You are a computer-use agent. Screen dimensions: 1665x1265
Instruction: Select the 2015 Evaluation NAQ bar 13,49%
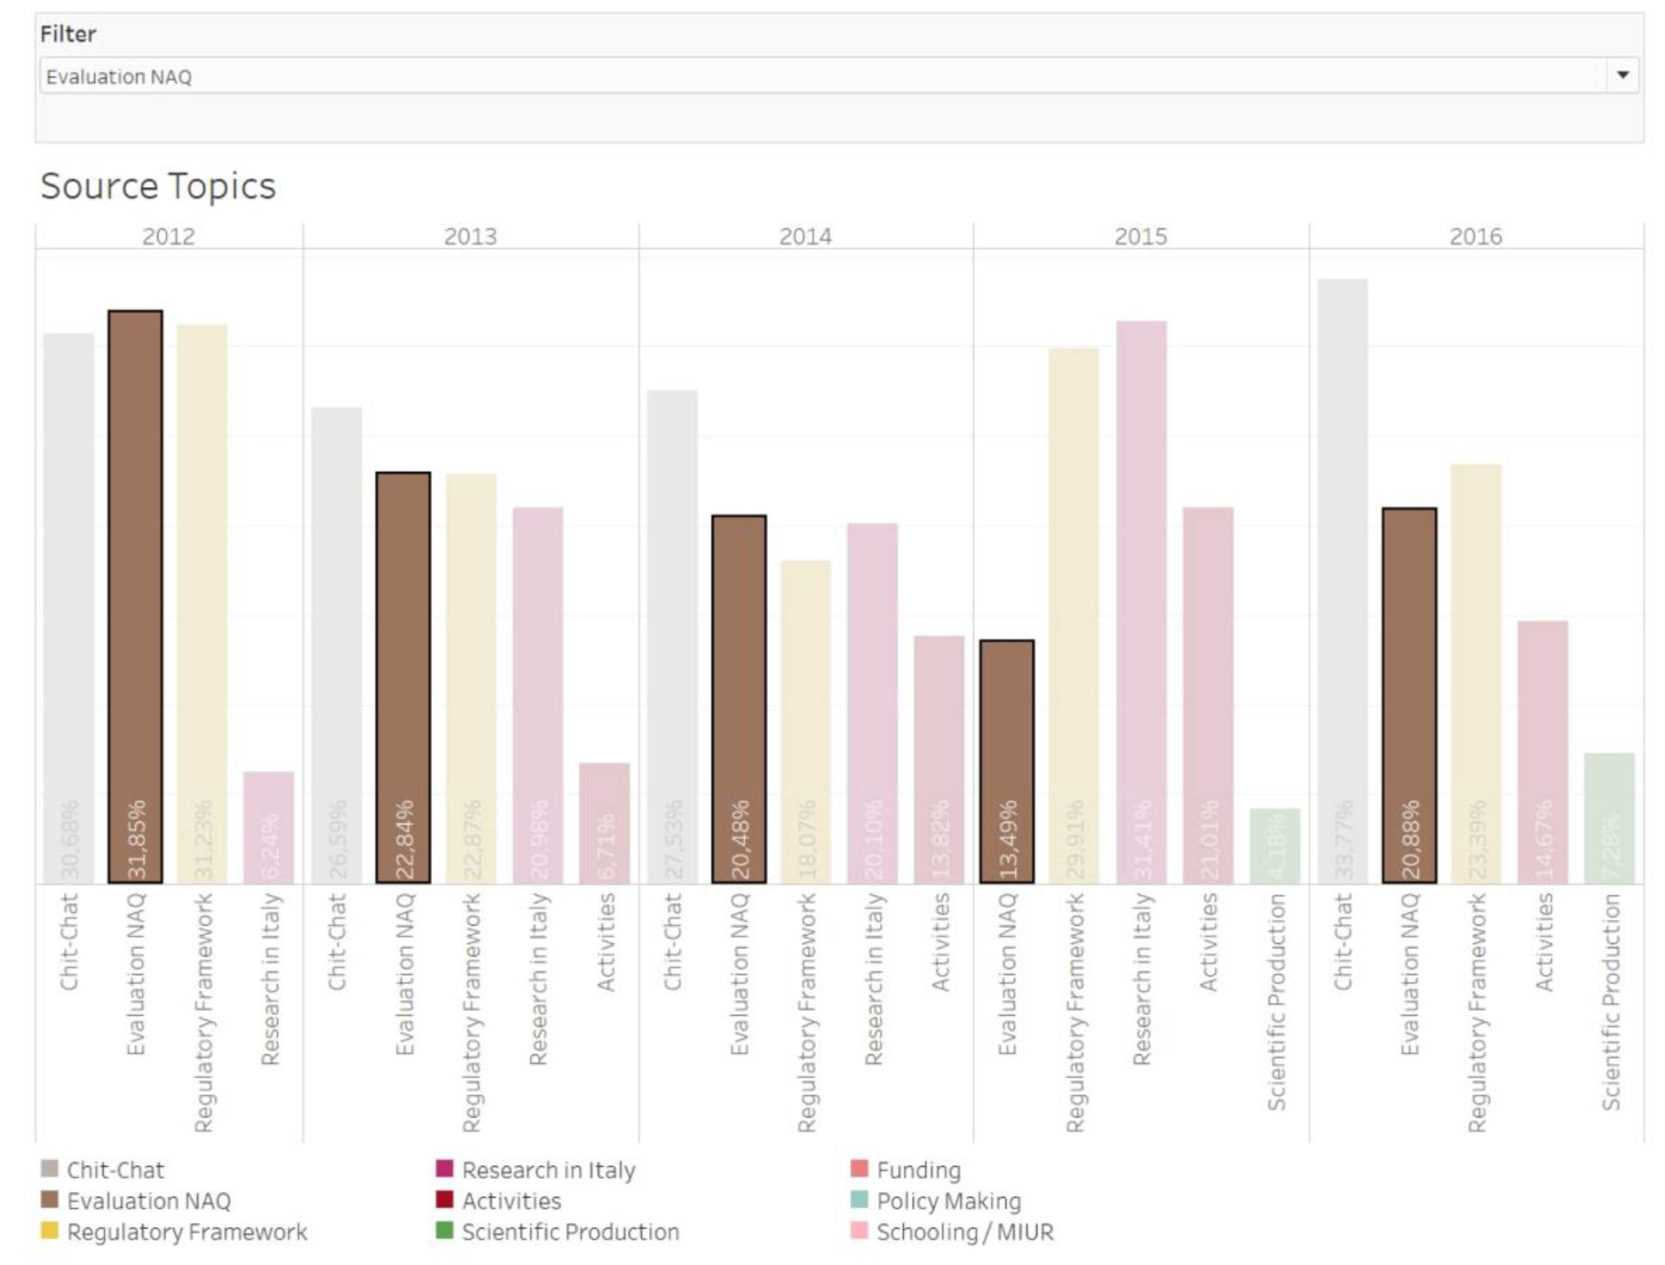[x=1007, y=760]
